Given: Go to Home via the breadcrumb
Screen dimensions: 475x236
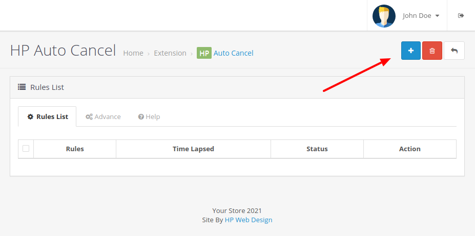Looking at the screenshot, I should pyautogui.click(x=133, y=53).
